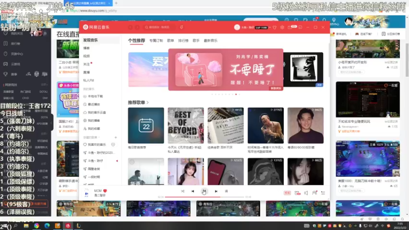Open Edge browser from taskbar
Screen dimensions: 409x230
47,226
